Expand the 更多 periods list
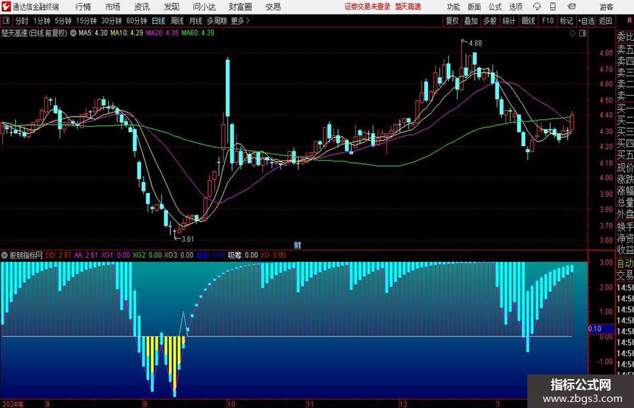This screenshot has width=634, height=408. tap(241, 21)
